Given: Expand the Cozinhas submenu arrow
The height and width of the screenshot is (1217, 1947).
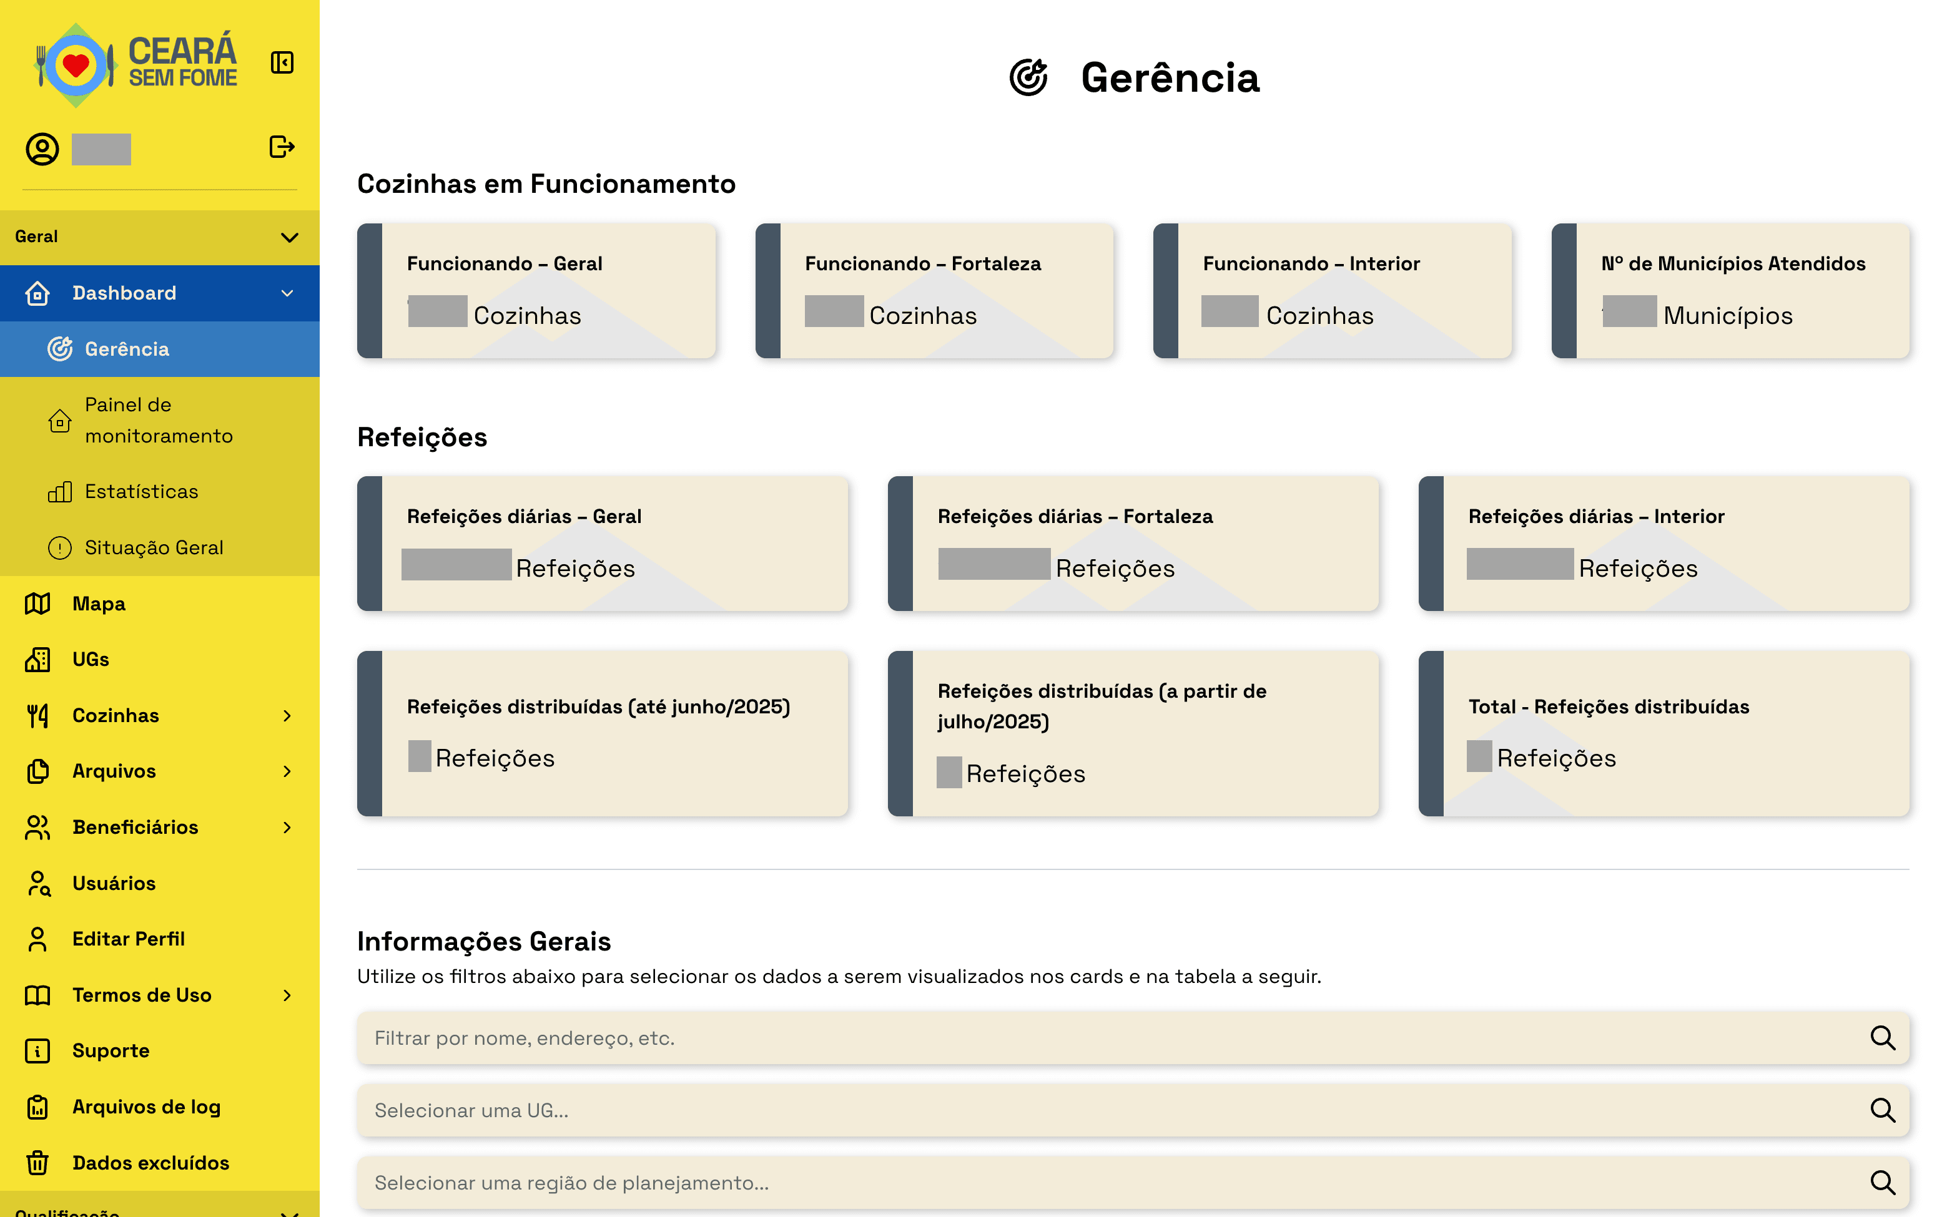Looking at the screenshot, I should coord(287,716).
